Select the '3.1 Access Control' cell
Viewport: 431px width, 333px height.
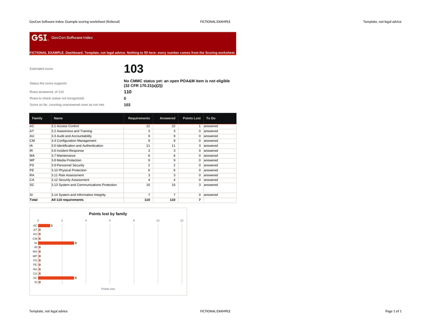coord(87,126)
